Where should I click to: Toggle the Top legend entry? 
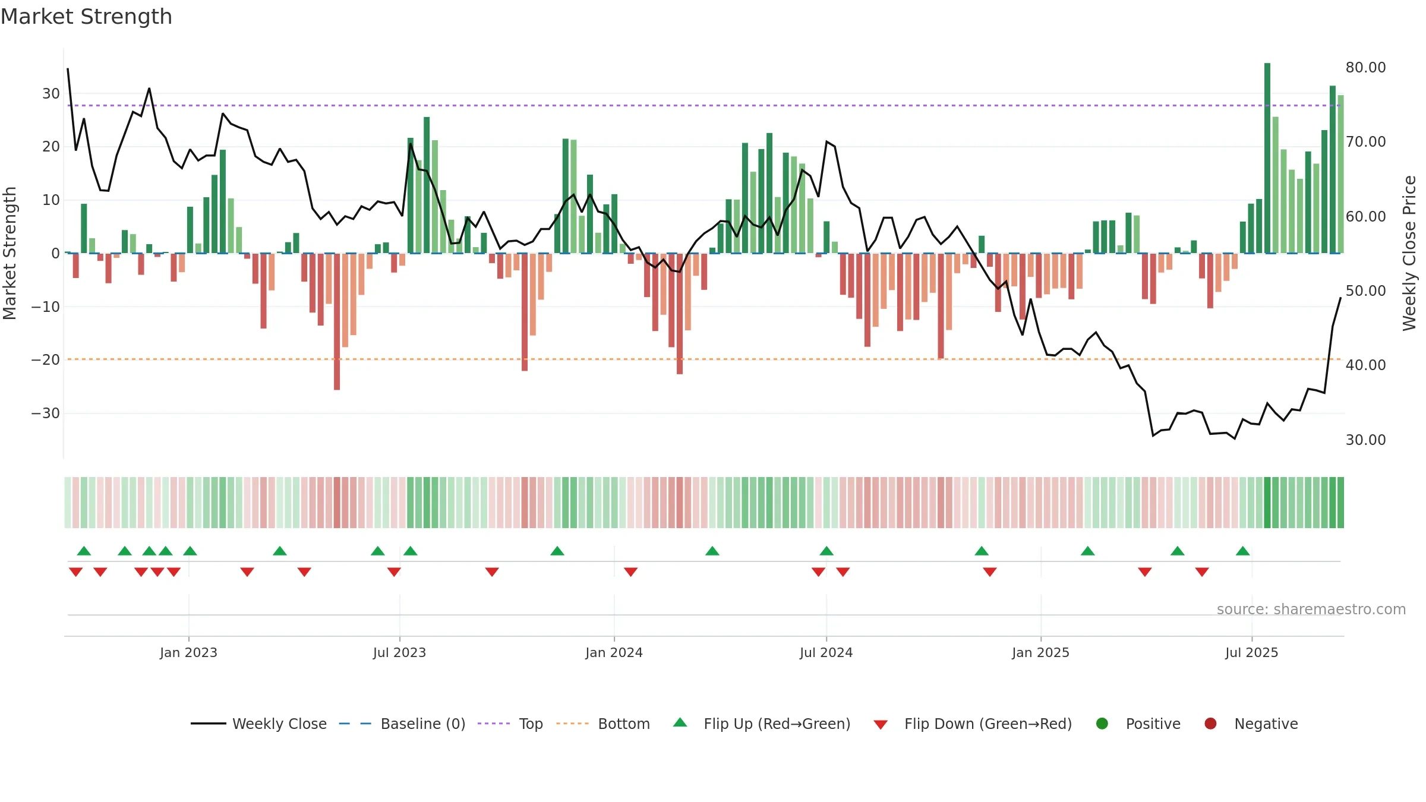point(510,724)
